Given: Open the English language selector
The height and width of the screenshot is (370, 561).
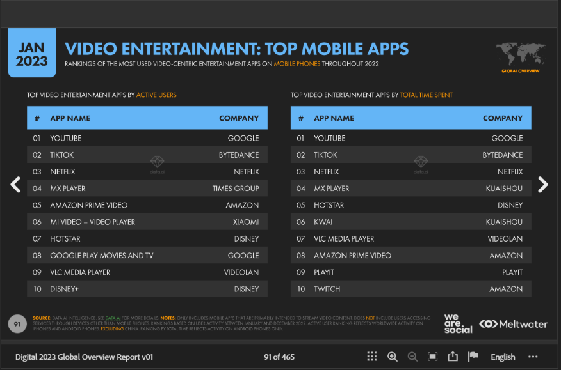Looking at the screenshot, I should coord(503,357).
